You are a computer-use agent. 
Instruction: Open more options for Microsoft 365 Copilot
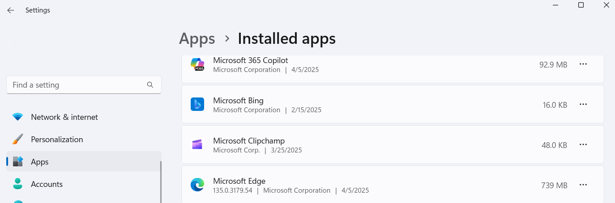click(583, 64)
